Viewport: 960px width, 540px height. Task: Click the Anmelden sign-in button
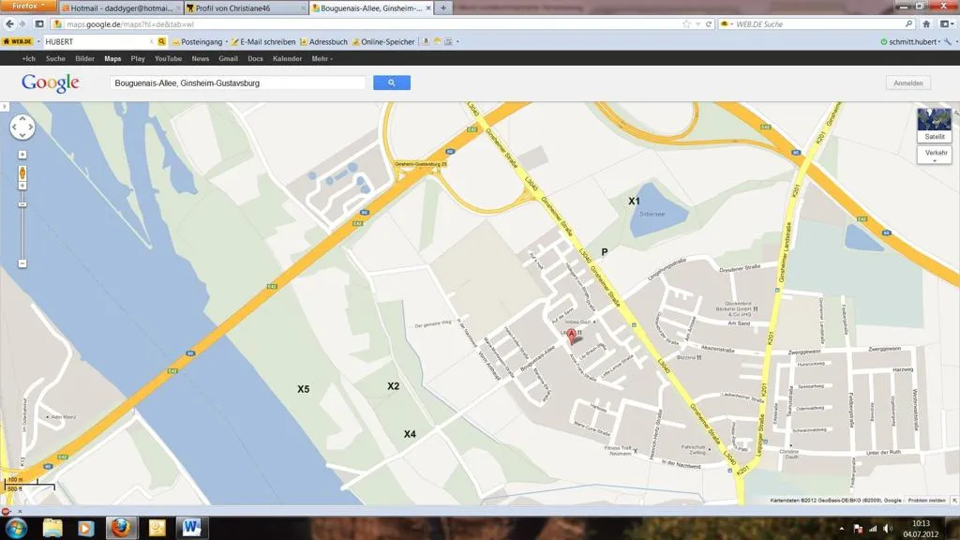click(907, 82)
